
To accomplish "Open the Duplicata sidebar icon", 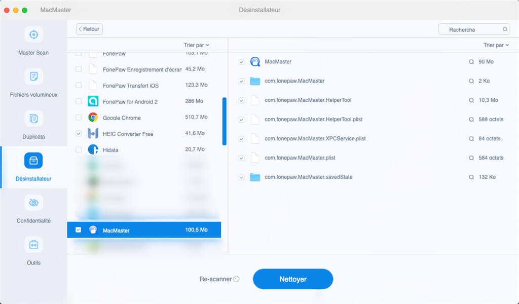I will [x=33, y=119].
